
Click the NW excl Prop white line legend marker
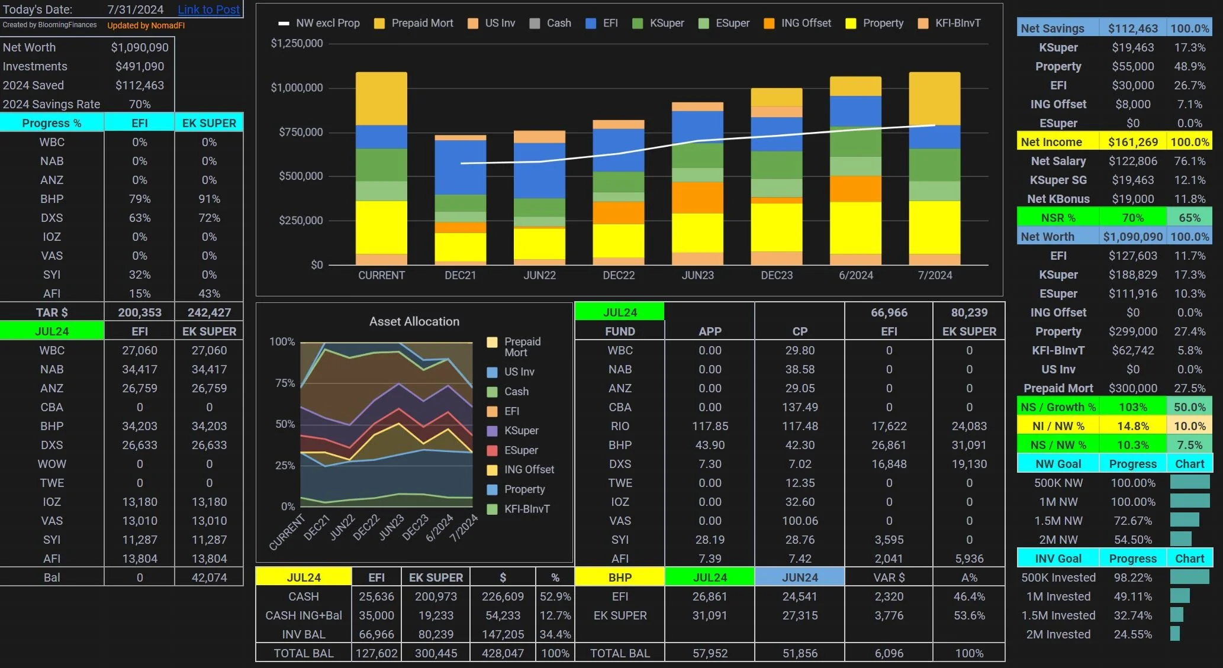(284, 24)
